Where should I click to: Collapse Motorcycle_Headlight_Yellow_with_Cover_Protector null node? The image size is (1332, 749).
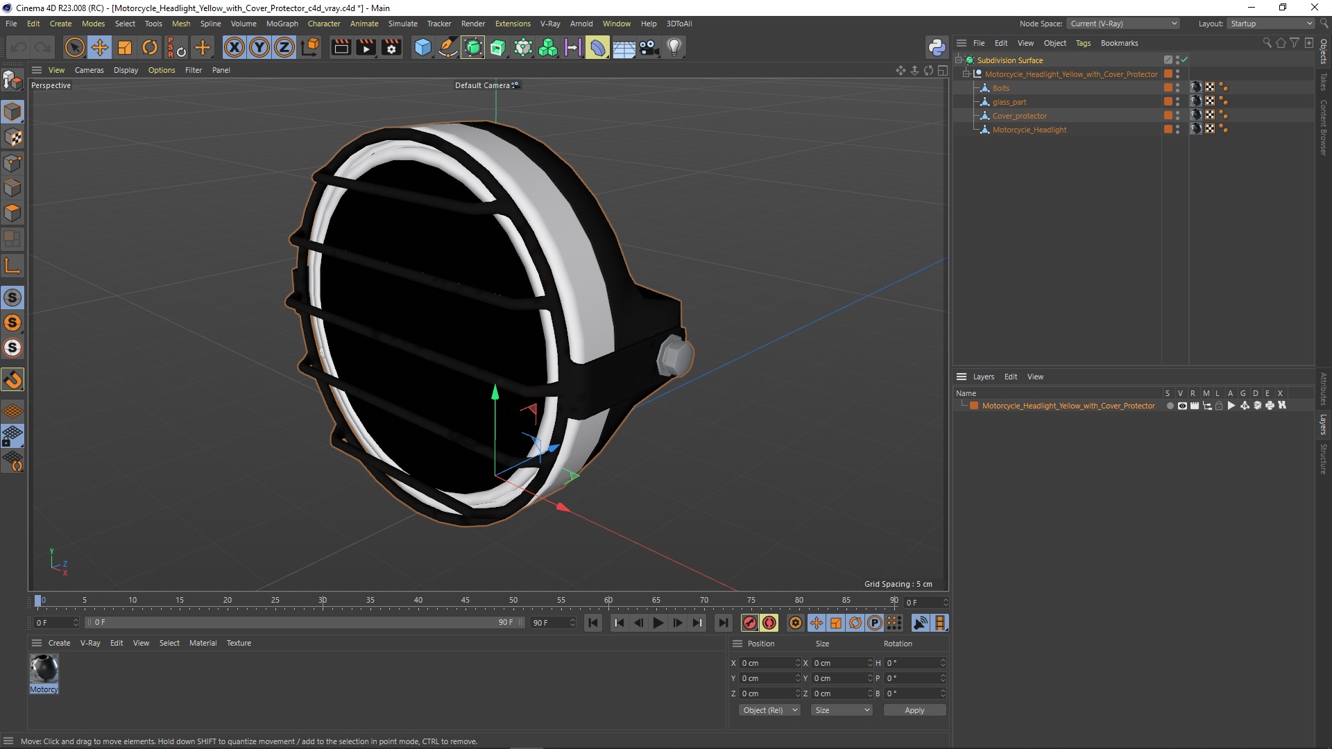coord(966,74)
